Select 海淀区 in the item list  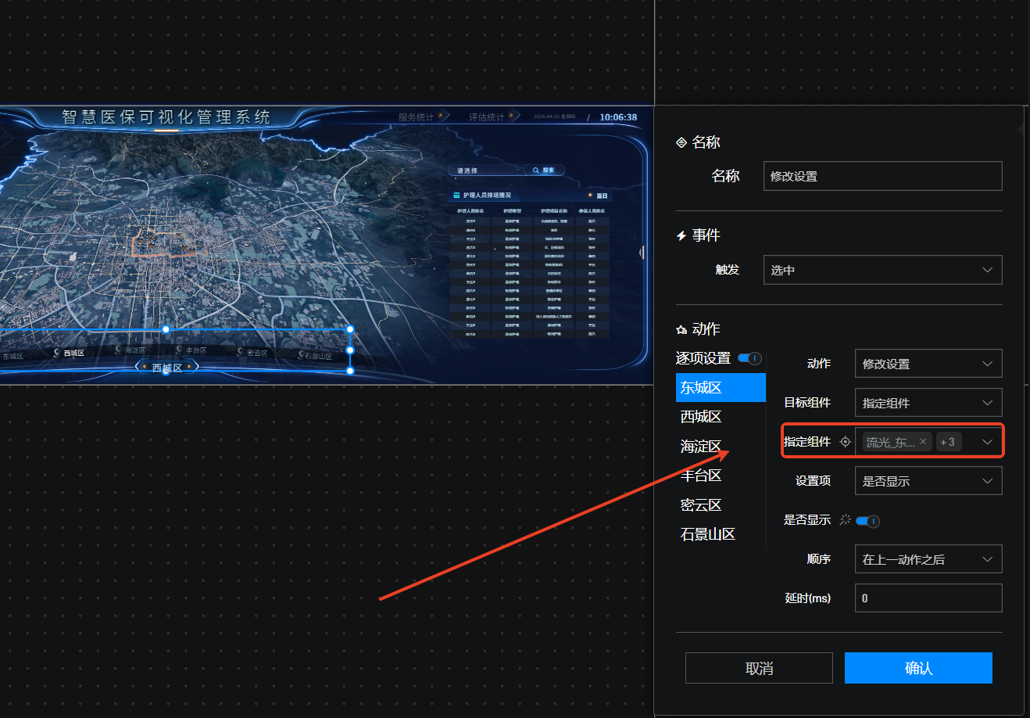pos(701,447)
